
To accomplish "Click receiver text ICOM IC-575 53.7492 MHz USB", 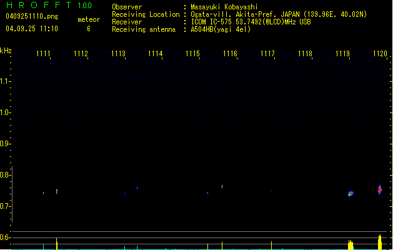I will (x=251, y=22).
